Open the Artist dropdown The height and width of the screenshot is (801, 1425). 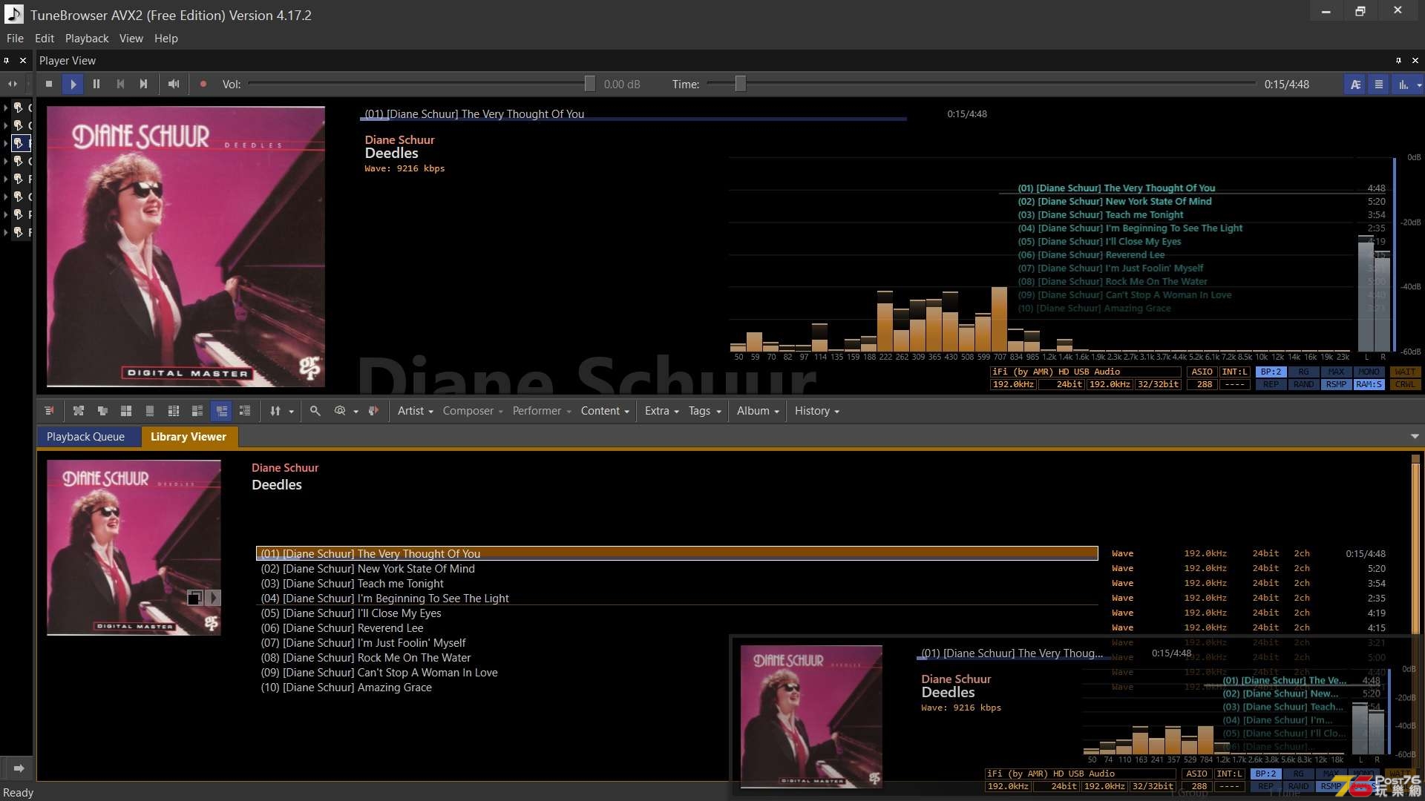tap(415, 411)
